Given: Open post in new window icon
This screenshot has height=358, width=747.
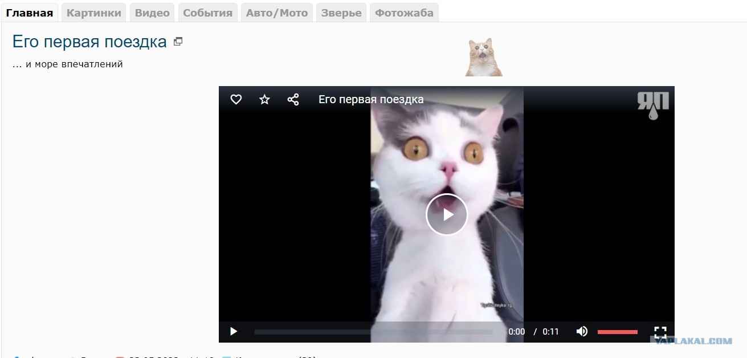Looking at the screenshot, I should 178,42.
